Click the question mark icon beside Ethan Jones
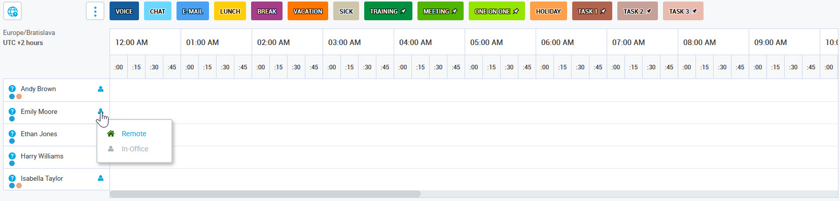The width and height of the screenshot is (840, 201). (12, 134)
